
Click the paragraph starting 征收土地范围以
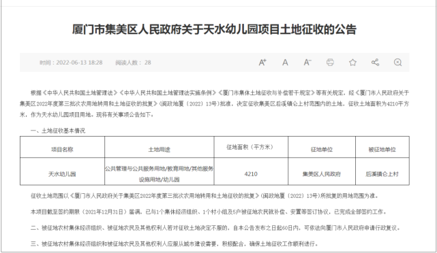[205, 196]
